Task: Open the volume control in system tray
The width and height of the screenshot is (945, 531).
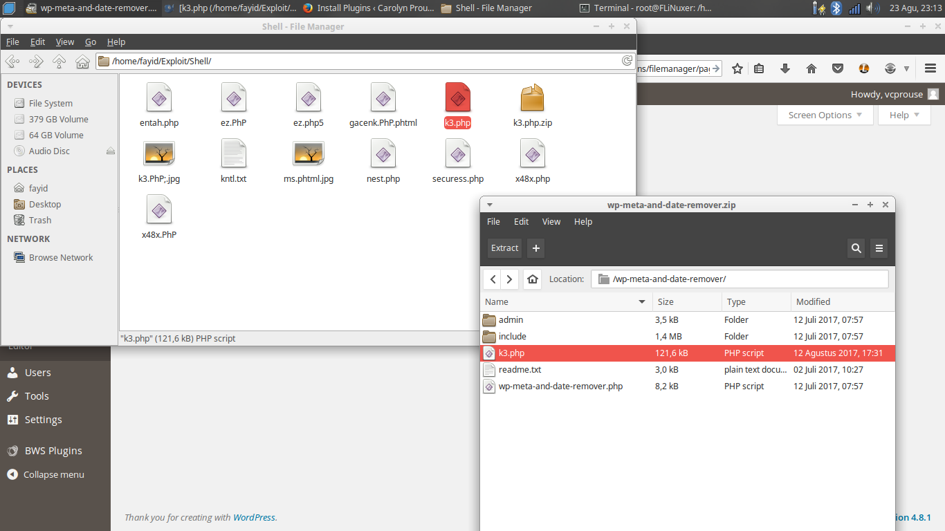Action: (873, 8)
